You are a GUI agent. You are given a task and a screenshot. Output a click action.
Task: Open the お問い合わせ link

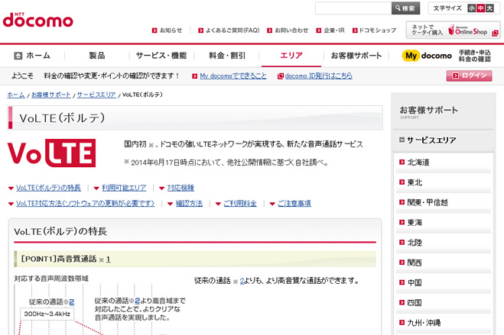291,31
